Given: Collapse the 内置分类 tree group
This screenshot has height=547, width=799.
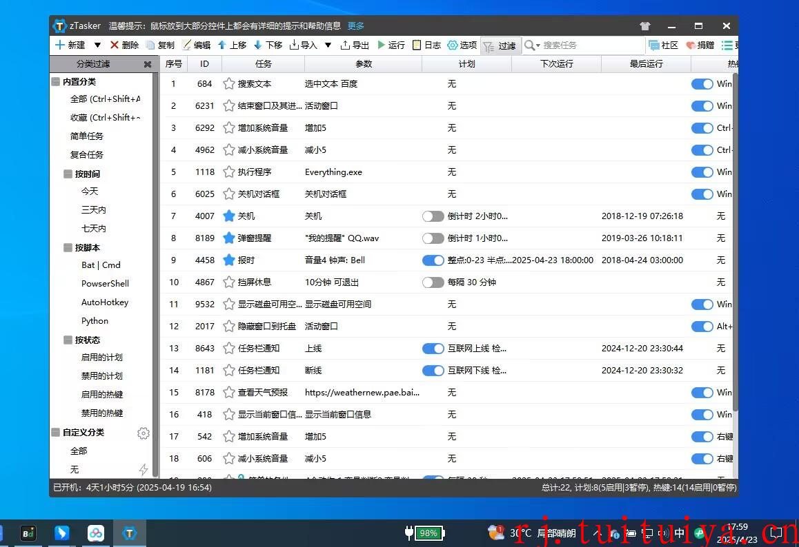Looking at the screenshot, I should coord(55,81).
